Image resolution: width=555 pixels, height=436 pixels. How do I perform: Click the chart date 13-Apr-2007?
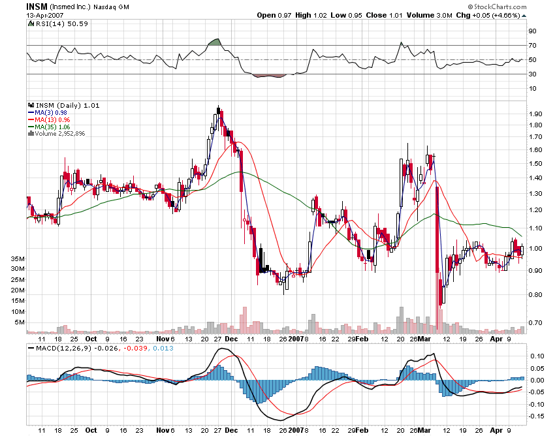click(45, 15)
